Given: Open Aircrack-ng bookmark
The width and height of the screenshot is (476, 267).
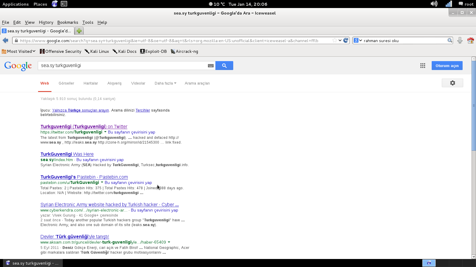Looking at the screenshot, I should [x=184, y=51].
